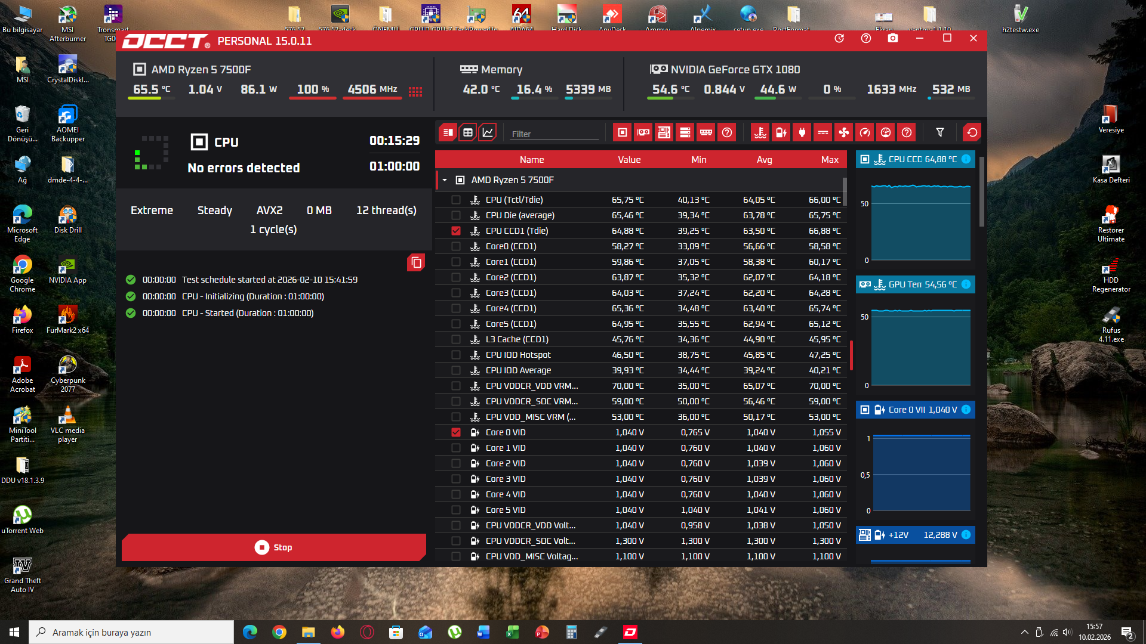Check the CPU IOD Hotspot checkbox

pos(456,355)
